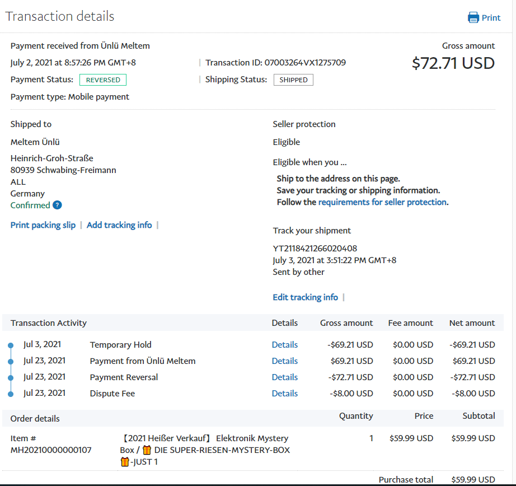516x486 pixels.
Task: Click the Payment Reversal timeline dot
Action: click(x=11, y=378)
